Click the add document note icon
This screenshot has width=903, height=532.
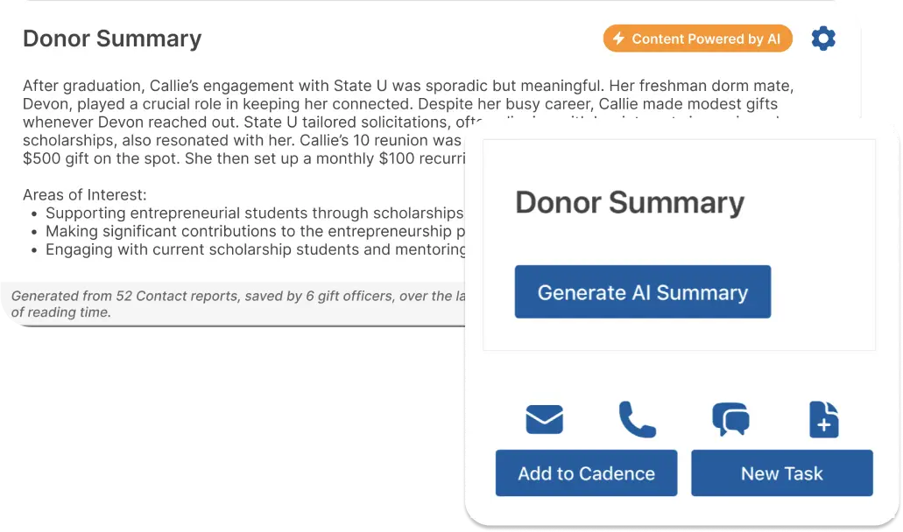pos(823,420)
